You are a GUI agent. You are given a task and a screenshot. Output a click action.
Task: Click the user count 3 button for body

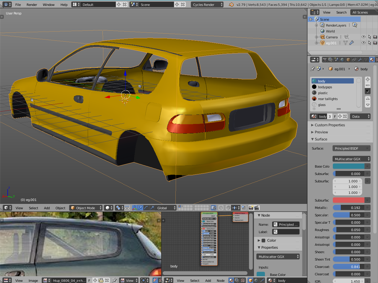pos(330,116)
